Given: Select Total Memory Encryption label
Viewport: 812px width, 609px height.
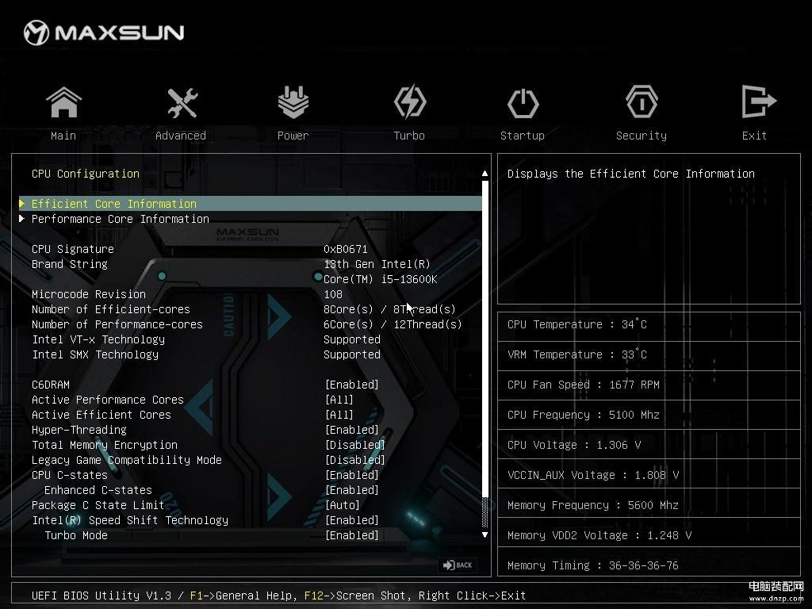Looking at the screenshot, I should pos(104,445).
